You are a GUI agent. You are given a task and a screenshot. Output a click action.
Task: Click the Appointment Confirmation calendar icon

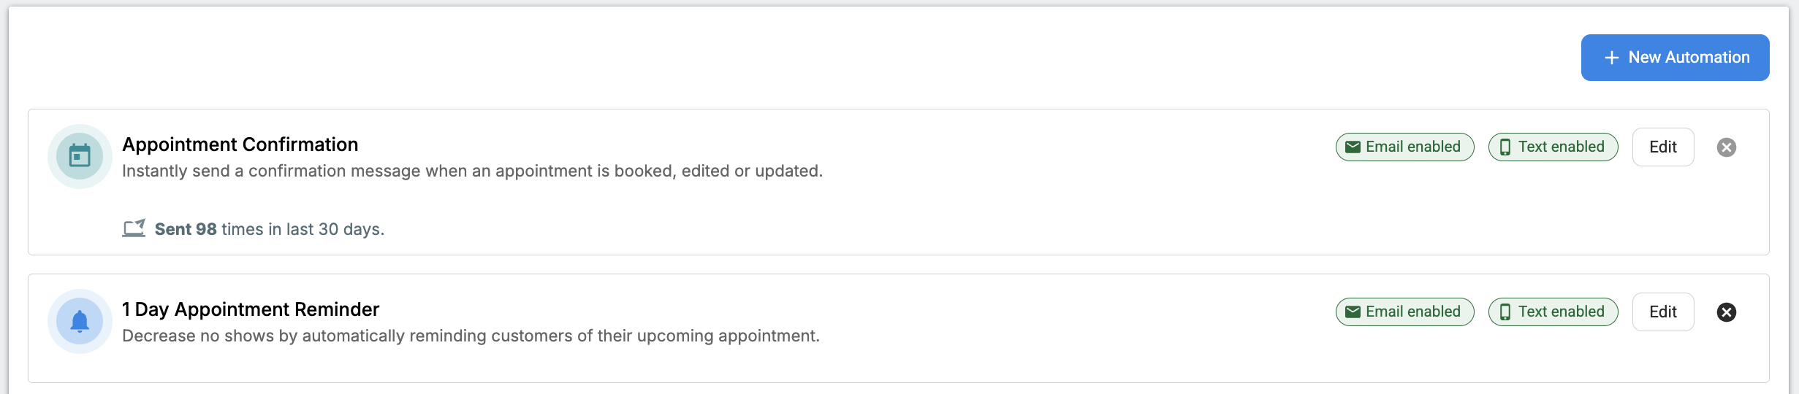pos(80,156)
